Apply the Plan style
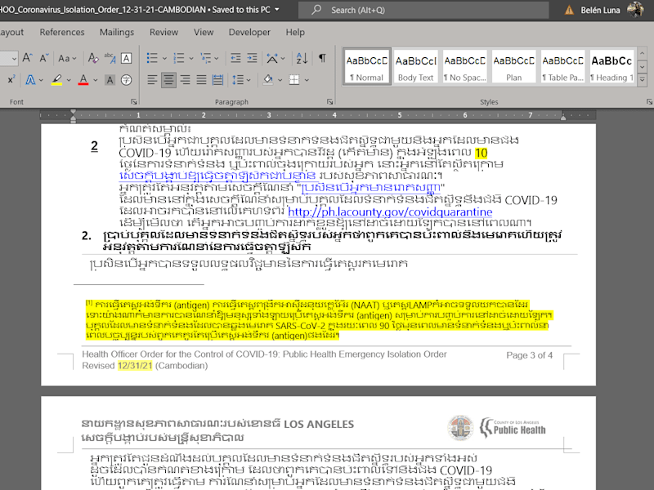Image resolution: width=654 pixels, height=490 pixels. [x=514, y=67]
